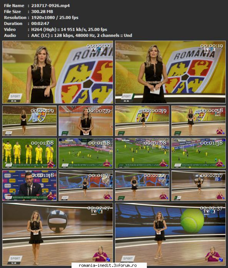
Task: Click the frame timestamped 00:02:17
Action: tap(198, 185)
